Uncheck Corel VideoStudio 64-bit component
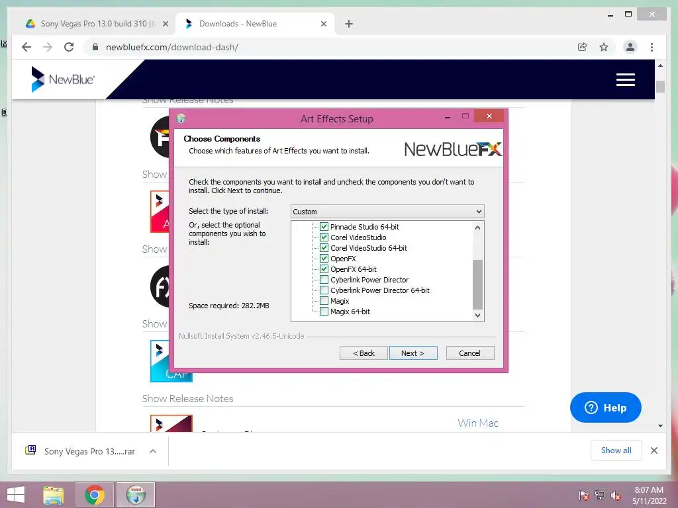The height and width of the screenshot is (508, 678). (324, 248)
